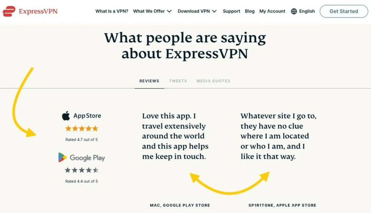Click the "Rated 4.7 out of 5" text
Image resolution: width=371 pixels, height=213 pixels.
click(82, 139)
